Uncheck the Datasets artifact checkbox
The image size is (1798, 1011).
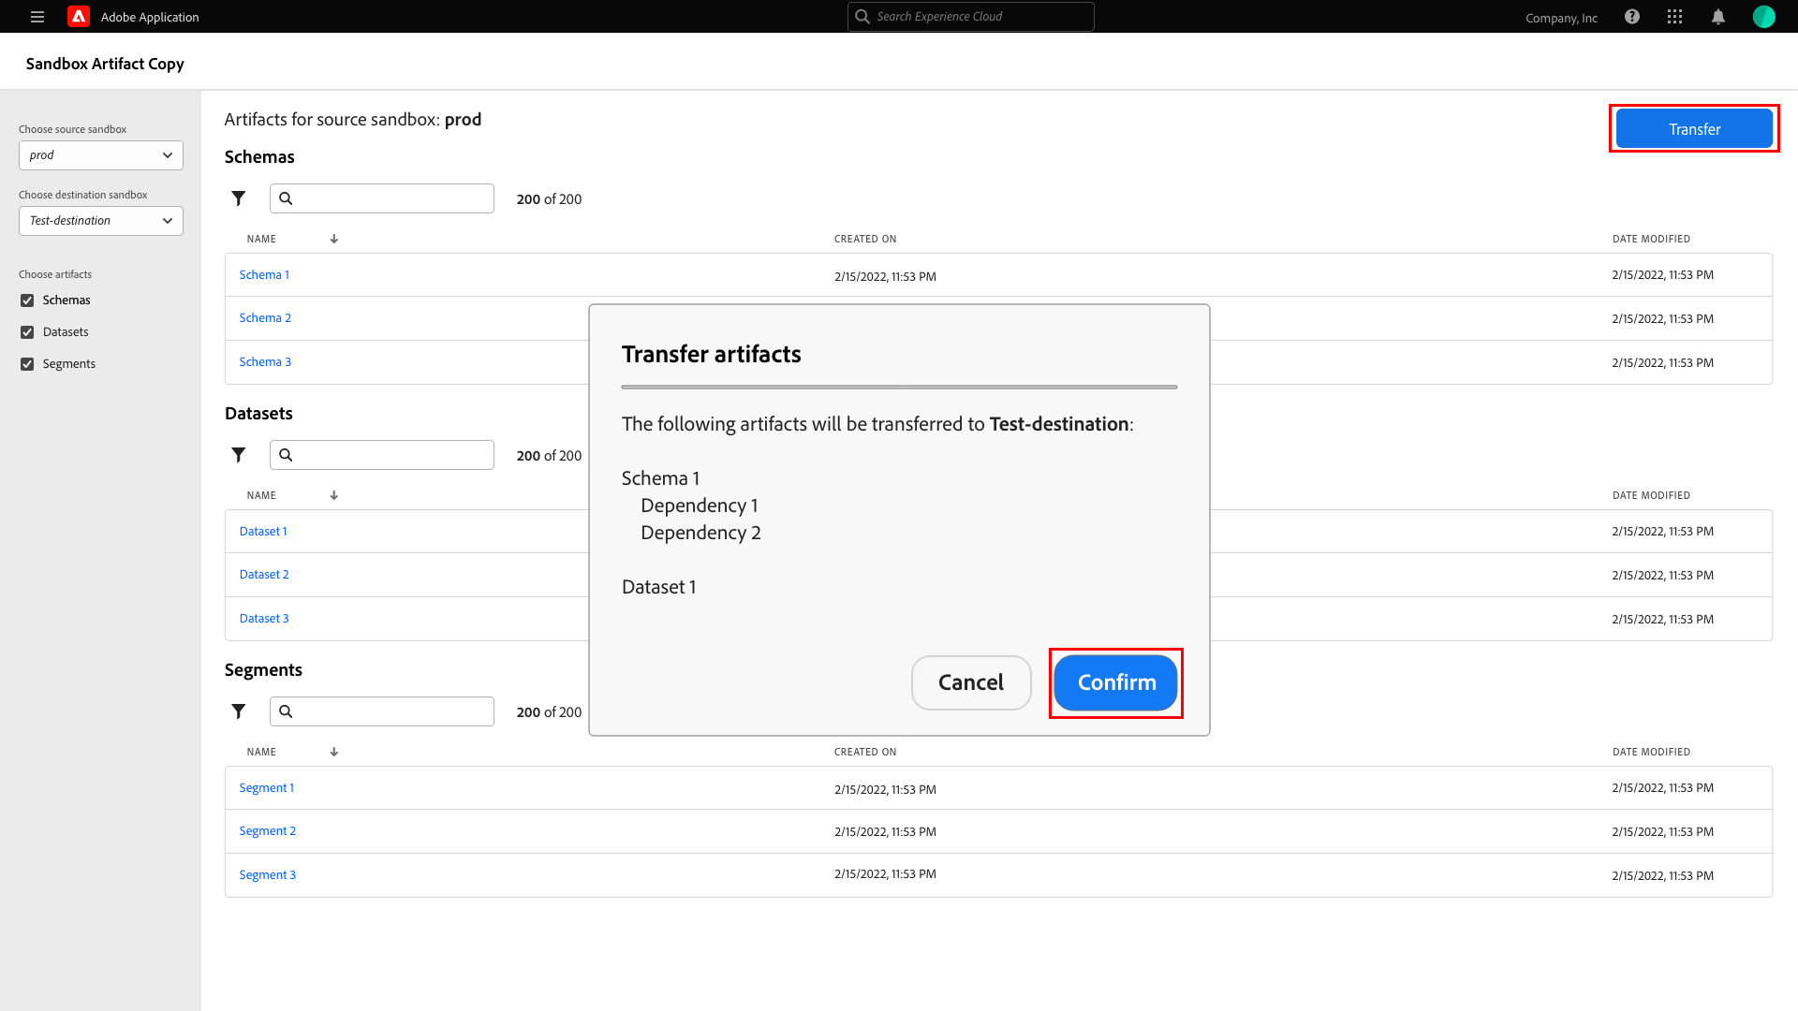tap(27, 332)
